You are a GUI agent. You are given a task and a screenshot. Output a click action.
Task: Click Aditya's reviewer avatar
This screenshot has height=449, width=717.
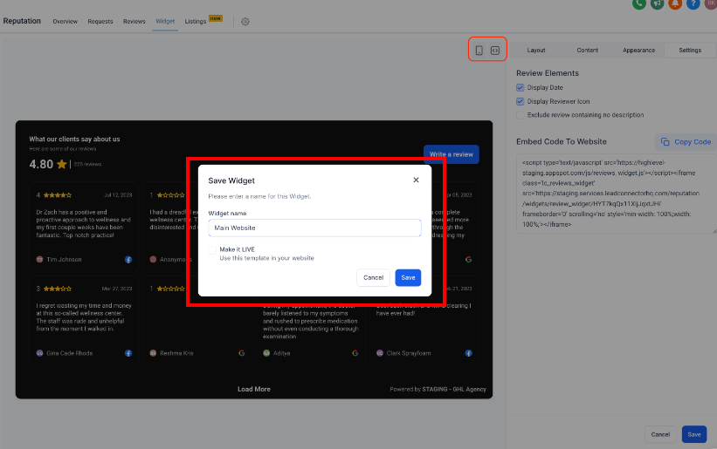(x=266, y=353)
